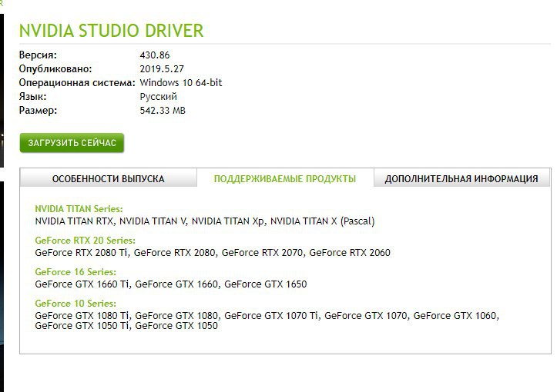The image size is (557, 392).
Task: Click the Язык: label
Action: tap(32, 96)
